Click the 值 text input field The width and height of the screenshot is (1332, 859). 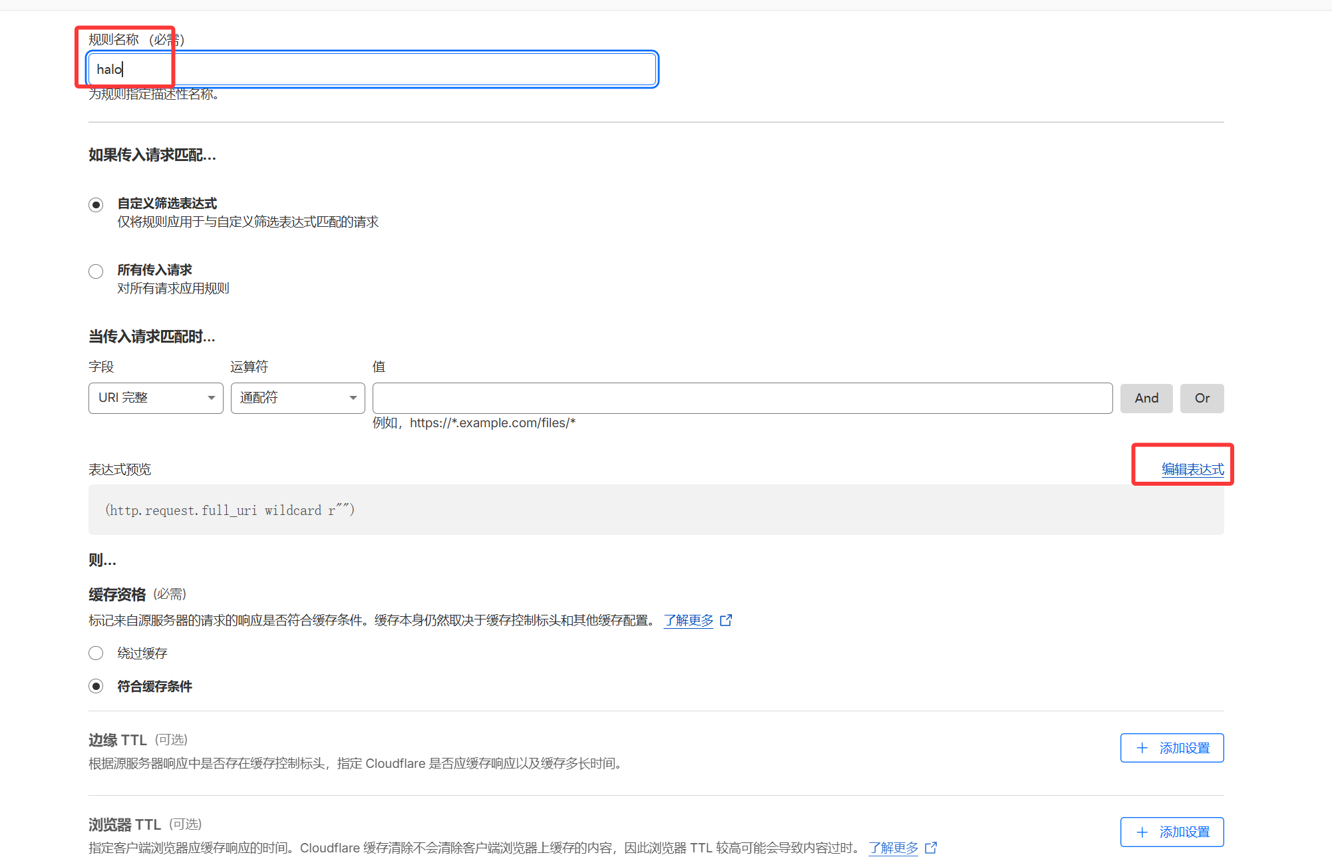(x=742, y=398)
